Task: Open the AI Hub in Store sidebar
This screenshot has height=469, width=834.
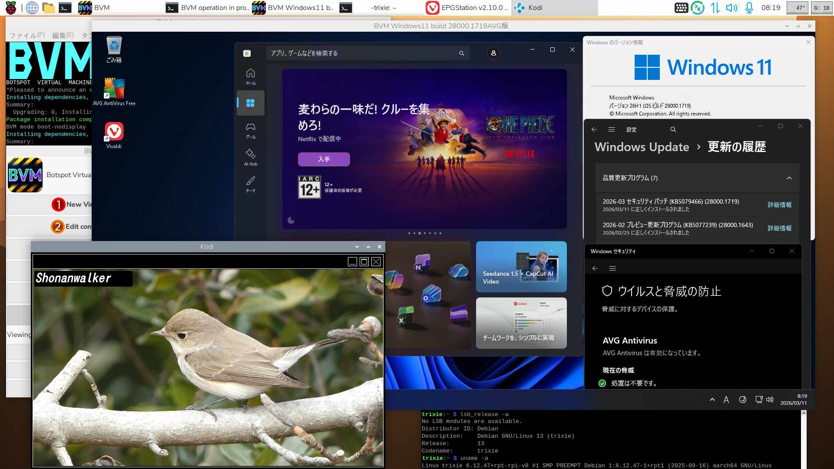Action: click(x=251, y=157)
